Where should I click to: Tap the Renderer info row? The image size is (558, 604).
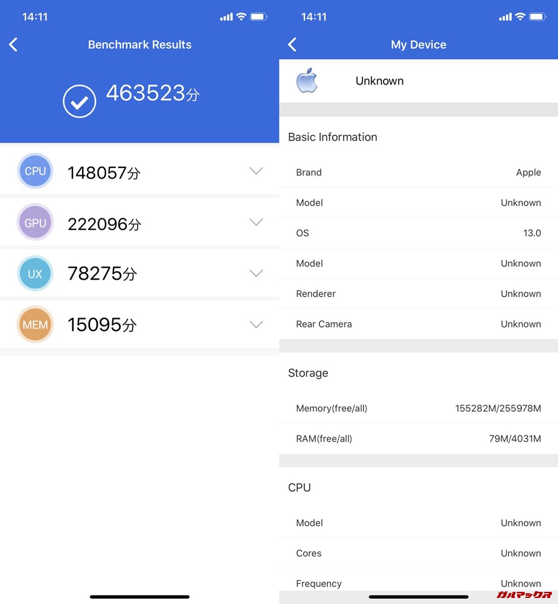click(x=418, y=294)
